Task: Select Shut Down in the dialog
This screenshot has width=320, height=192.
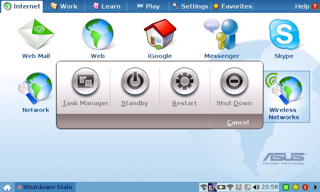Action: pyautogui.click(x=234, y=81)
